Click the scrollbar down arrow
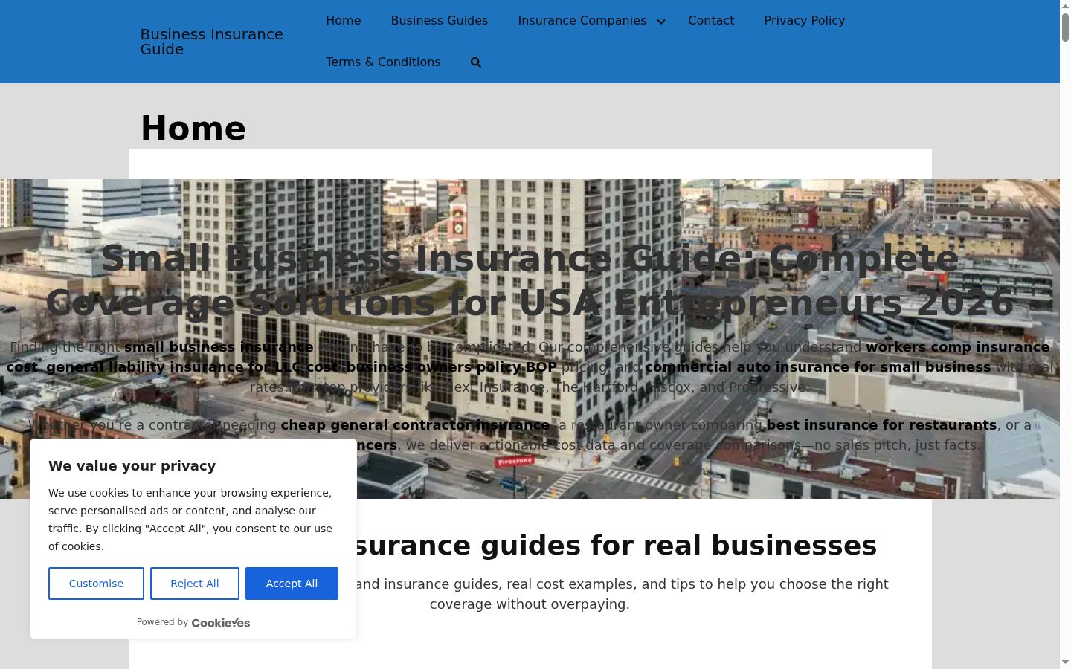This screenshot has height=669, width=1071. coord(1065,663)
